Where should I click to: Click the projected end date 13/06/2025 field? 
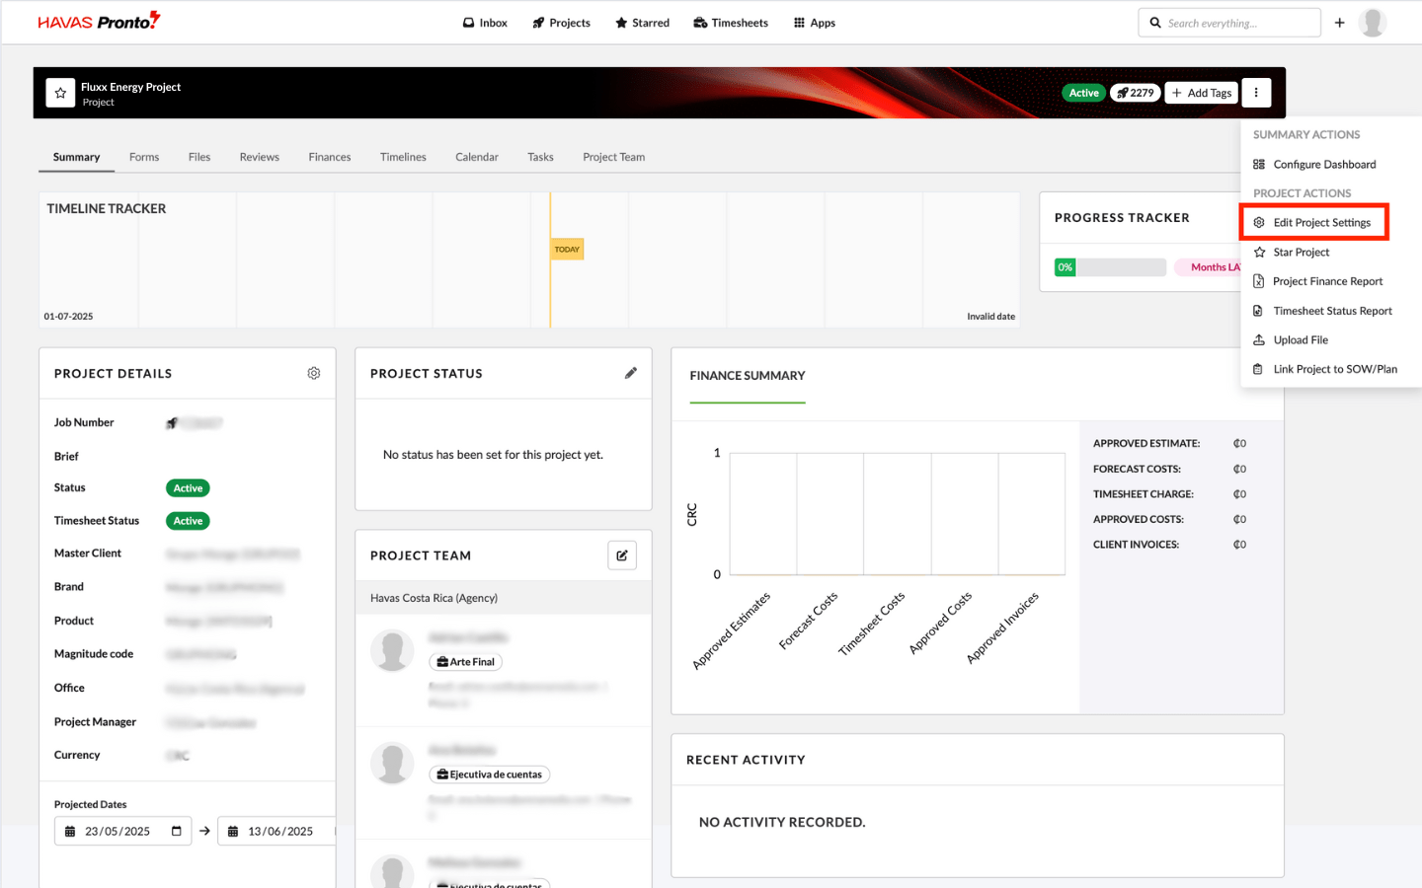pos(276,832)
